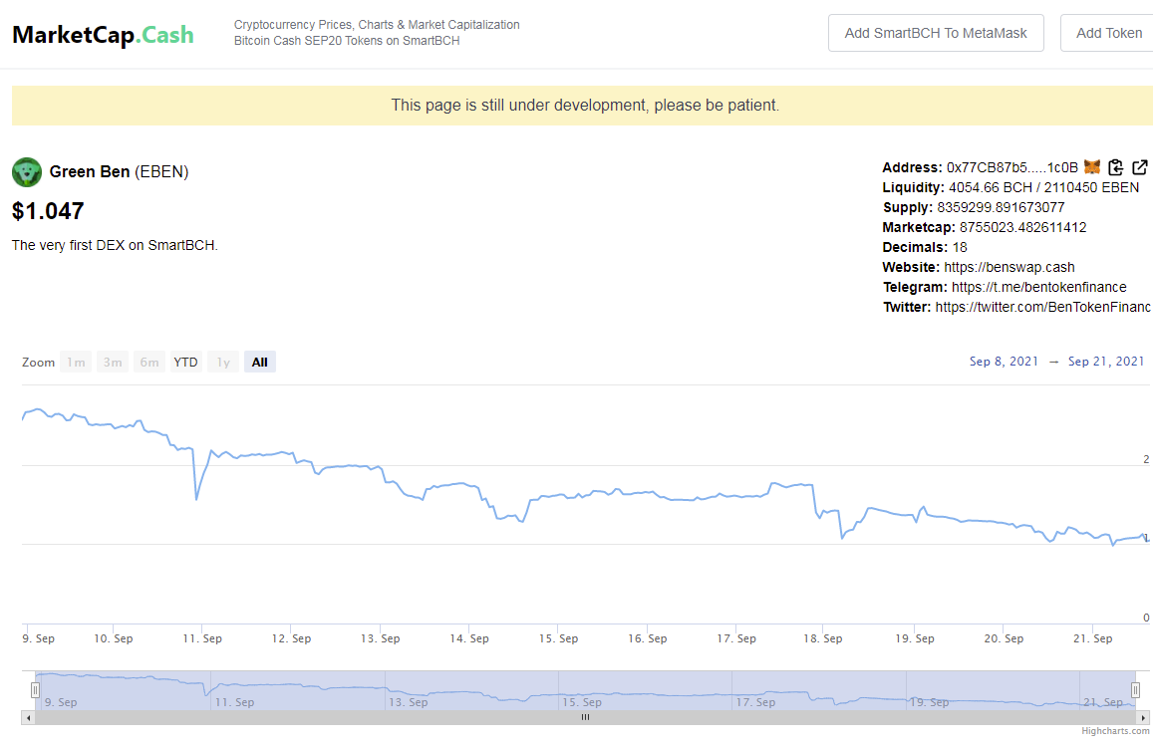Select the YTD zoom range
1153x748 pixels.
click(185, 363)
